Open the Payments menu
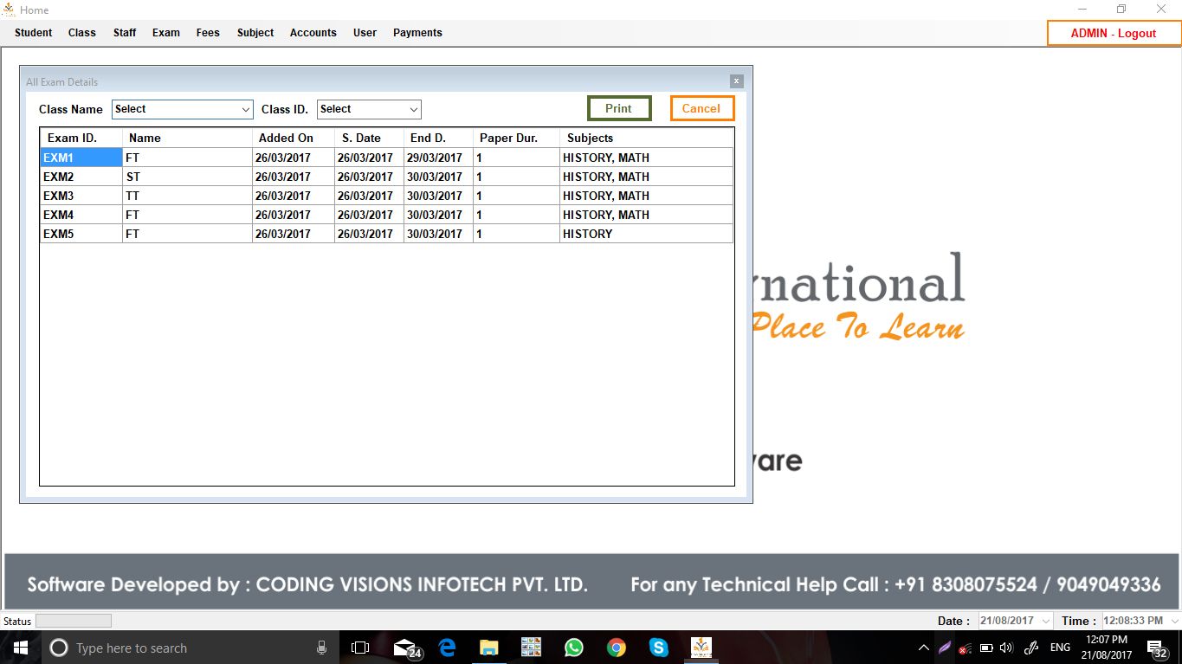 coord(417,33)
